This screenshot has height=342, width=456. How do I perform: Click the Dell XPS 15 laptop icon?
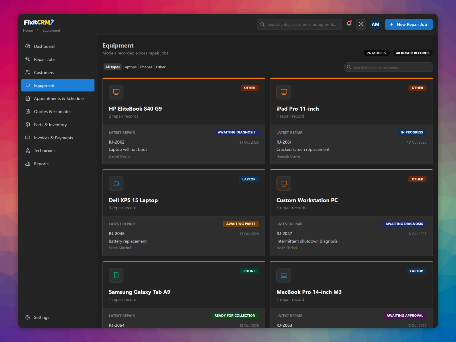click(x=116, y=184)
